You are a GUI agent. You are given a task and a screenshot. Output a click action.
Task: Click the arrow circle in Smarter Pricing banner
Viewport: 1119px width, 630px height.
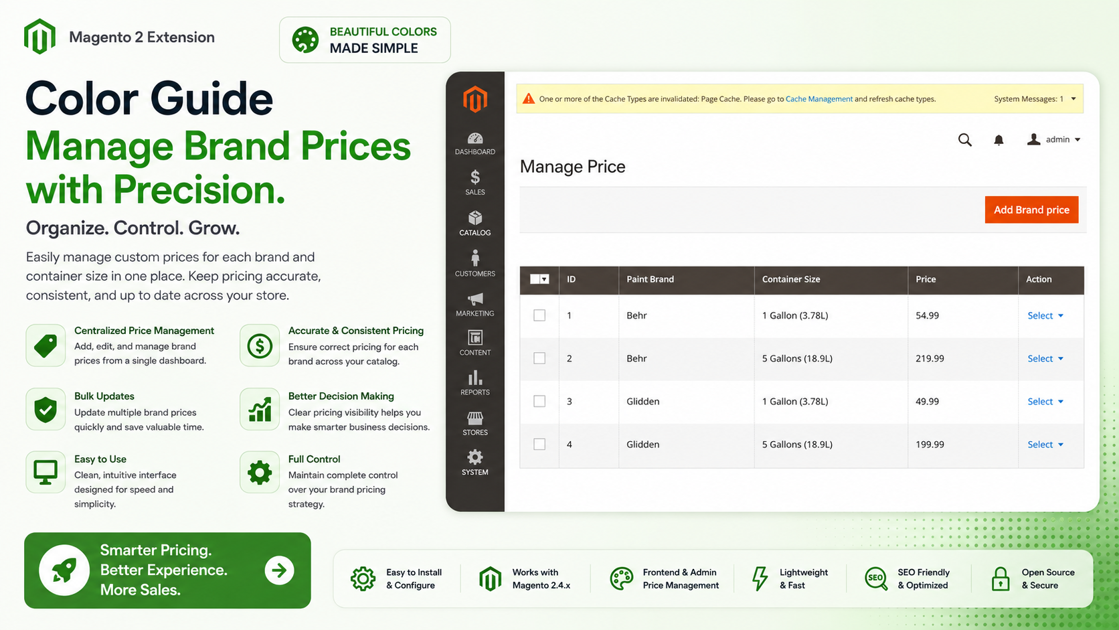(280, 570)
